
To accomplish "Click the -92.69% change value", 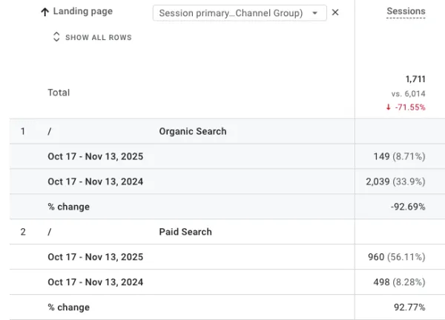I will tap(408, 207).
